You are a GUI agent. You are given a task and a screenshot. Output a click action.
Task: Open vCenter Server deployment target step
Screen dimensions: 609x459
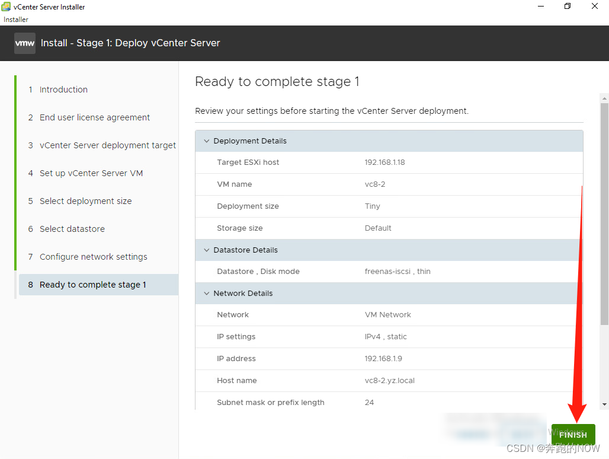point(102,145)
